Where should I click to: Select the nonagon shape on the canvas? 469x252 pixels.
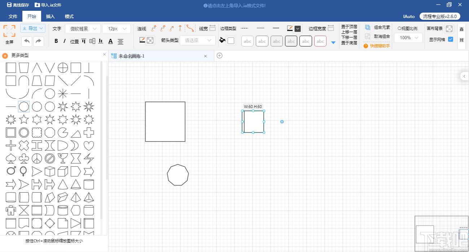coord(178,175)
